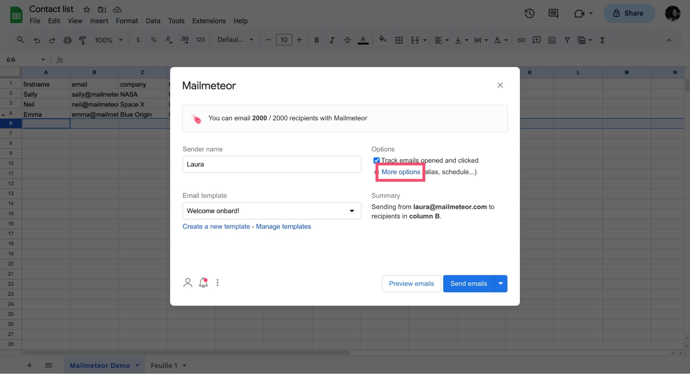This screenshot has width=690, height=374.
Task: Collapse the toolbar with the chevron
Action: tap(669, 40)
